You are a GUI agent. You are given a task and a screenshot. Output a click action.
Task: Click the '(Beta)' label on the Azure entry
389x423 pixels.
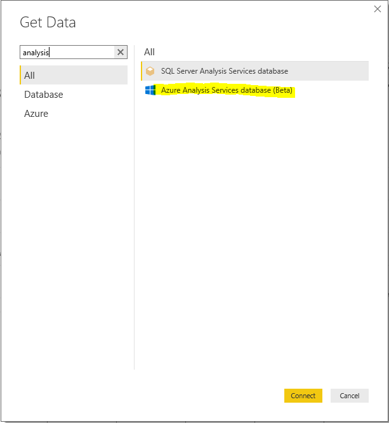282,90
